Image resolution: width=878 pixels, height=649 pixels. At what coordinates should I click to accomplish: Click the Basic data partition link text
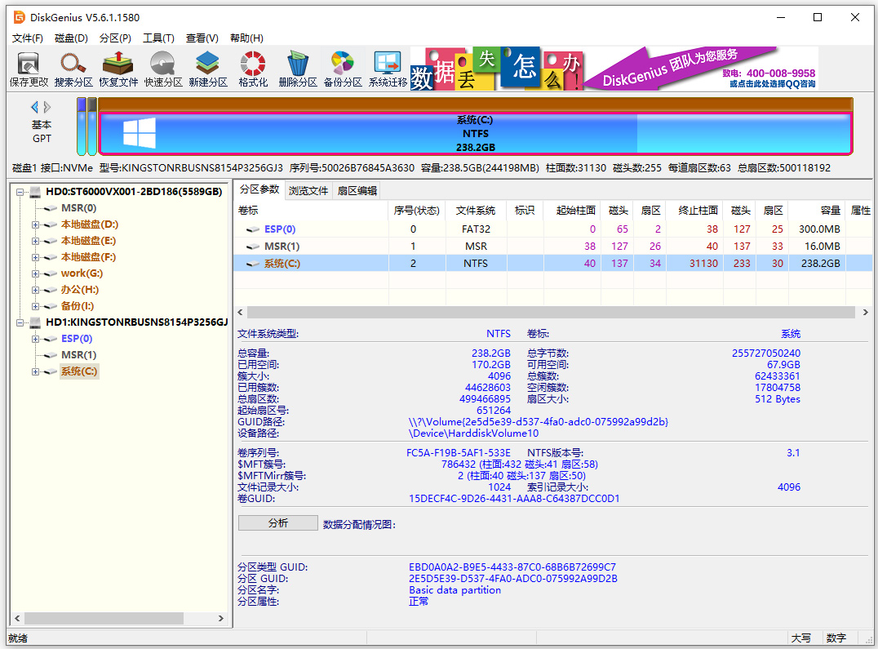point(455,589)
